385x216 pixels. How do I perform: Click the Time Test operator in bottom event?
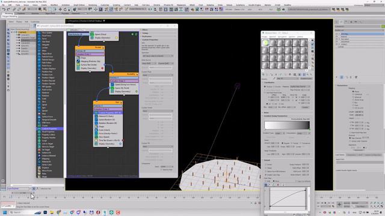(108, 140)
